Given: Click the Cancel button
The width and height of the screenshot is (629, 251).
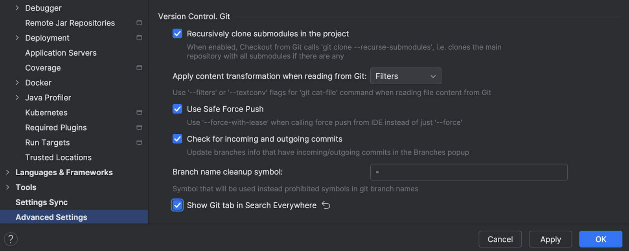Looking at the screenshot, I should tap(500, 239).
